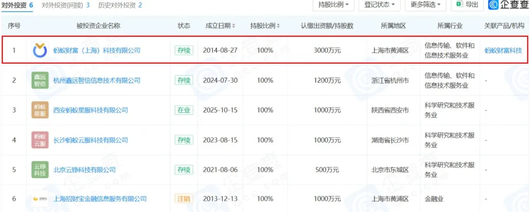Viewport: 530px width, 212px height.
Task: Open related product 蚂蚁财富科技 link
Action: pyautogui.click(x=503, y=50)
